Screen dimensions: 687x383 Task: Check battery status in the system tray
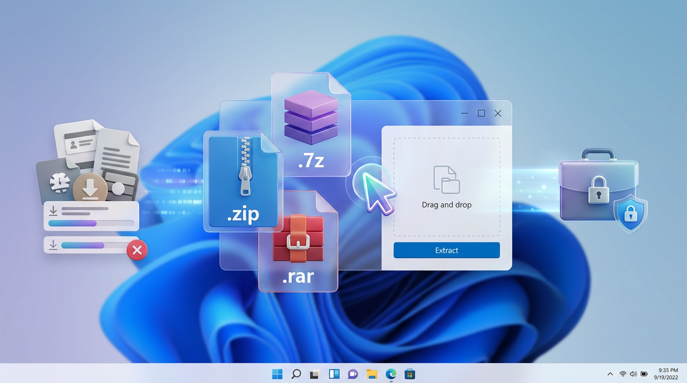click(644, 374)
